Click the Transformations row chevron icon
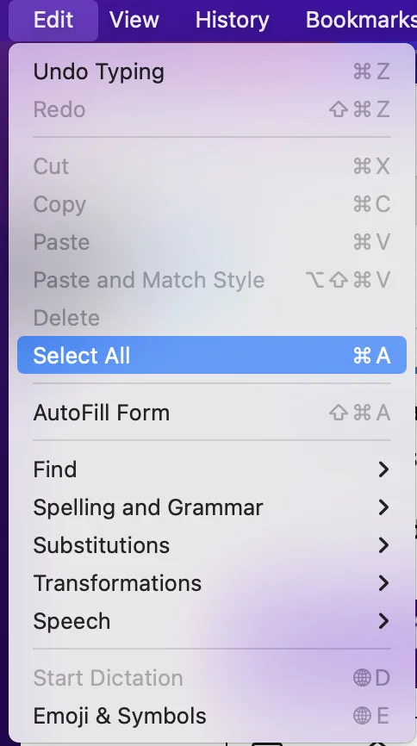Viewport: 417px width, 746px height. tap(383, 583)
